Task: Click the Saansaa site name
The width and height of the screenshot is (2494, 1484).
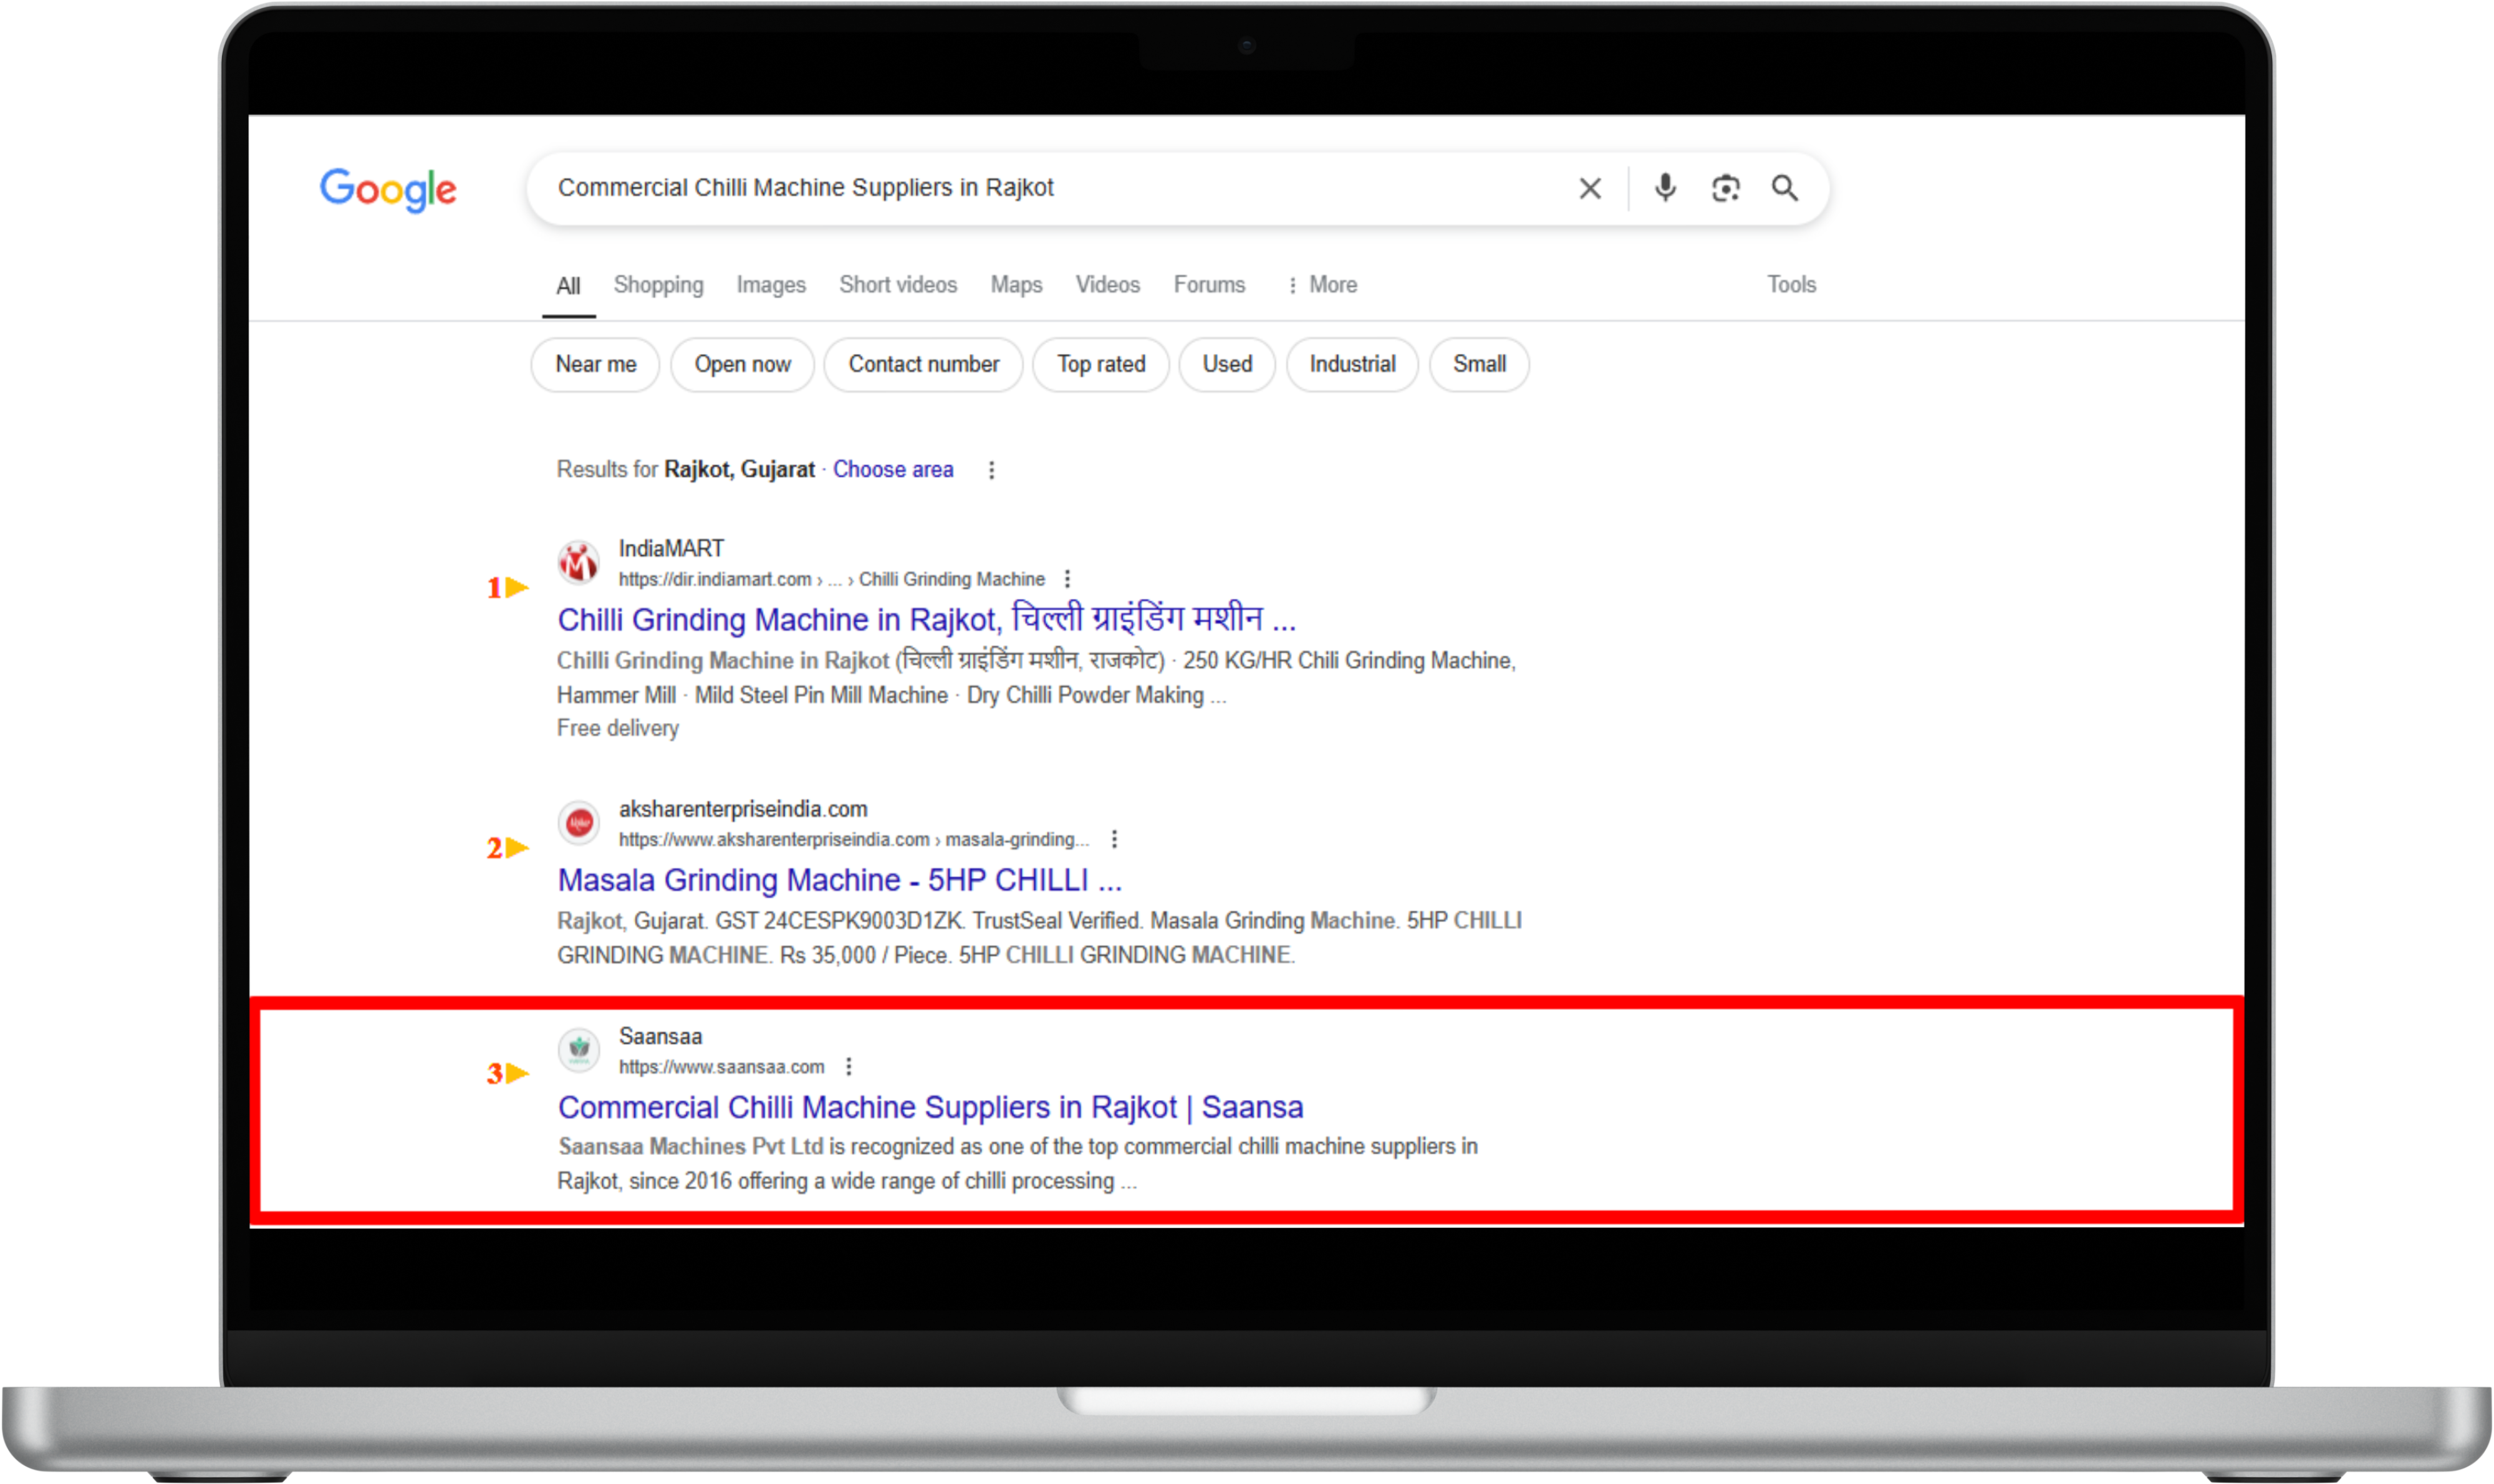Action: click(660, 1036)
